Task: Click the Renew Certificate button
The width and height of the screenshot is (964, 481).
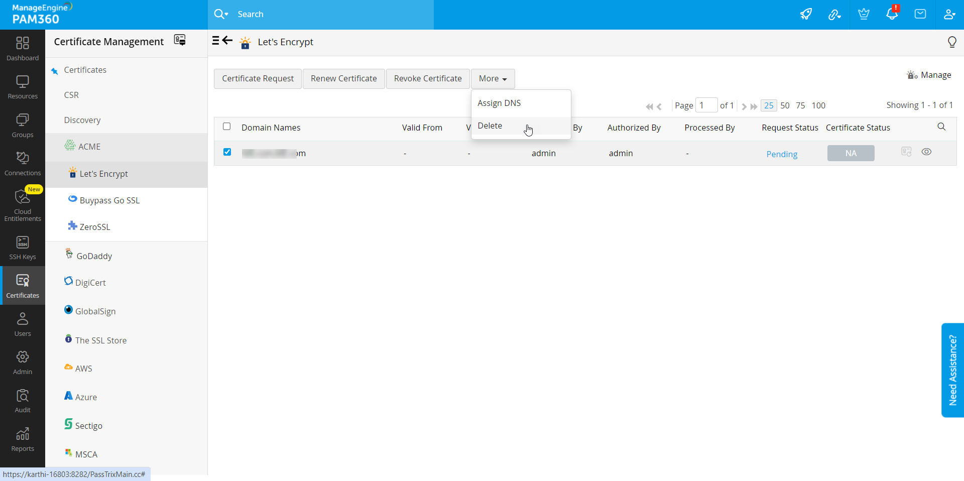Action: coord(343,79)
